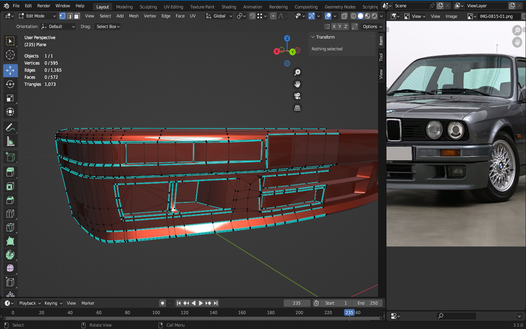Open the Edit Mode dropdown
Screen dimensions: 526x329
coord(37,16)
